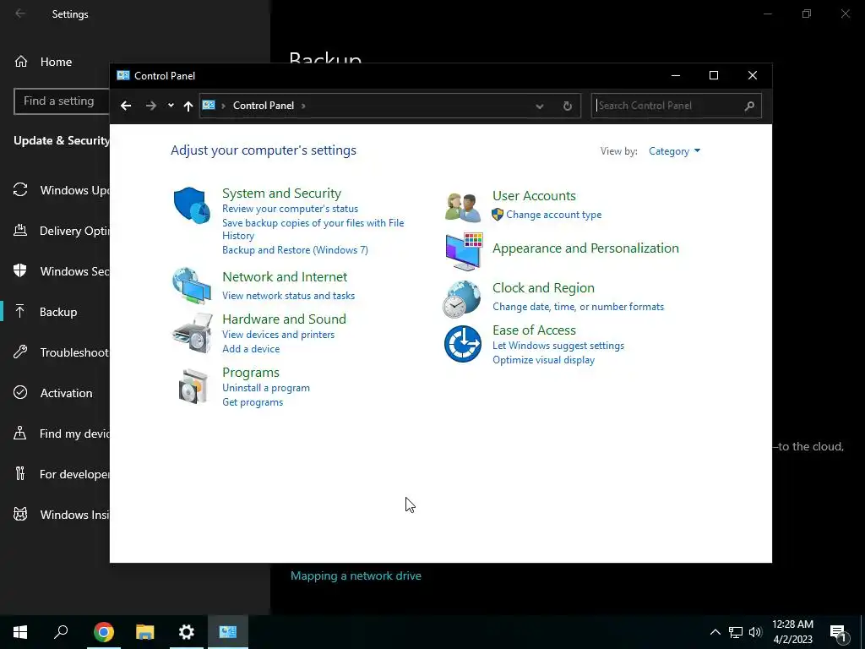Click Change date, time, or number formats
Screen dimensions: 865x649
578,307
